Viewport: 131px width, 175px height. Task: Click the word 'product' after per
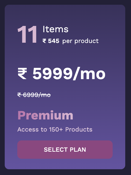pos(86,41)
